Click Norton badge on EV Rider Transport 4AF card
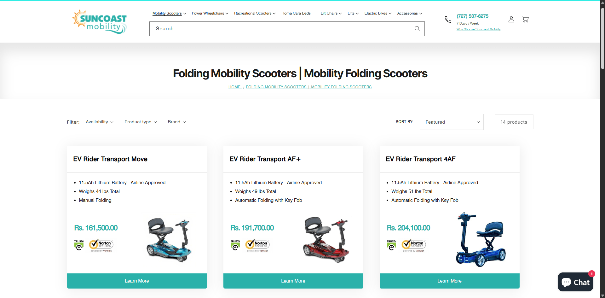This screenshot has height=298, width=605. coord(414,245)
